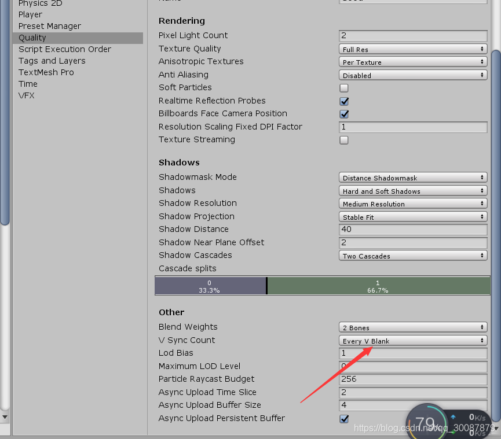Click Async Upload Buffer Size field
The width and height of the screenshot is (501, 439).
[x=413, y=405]
